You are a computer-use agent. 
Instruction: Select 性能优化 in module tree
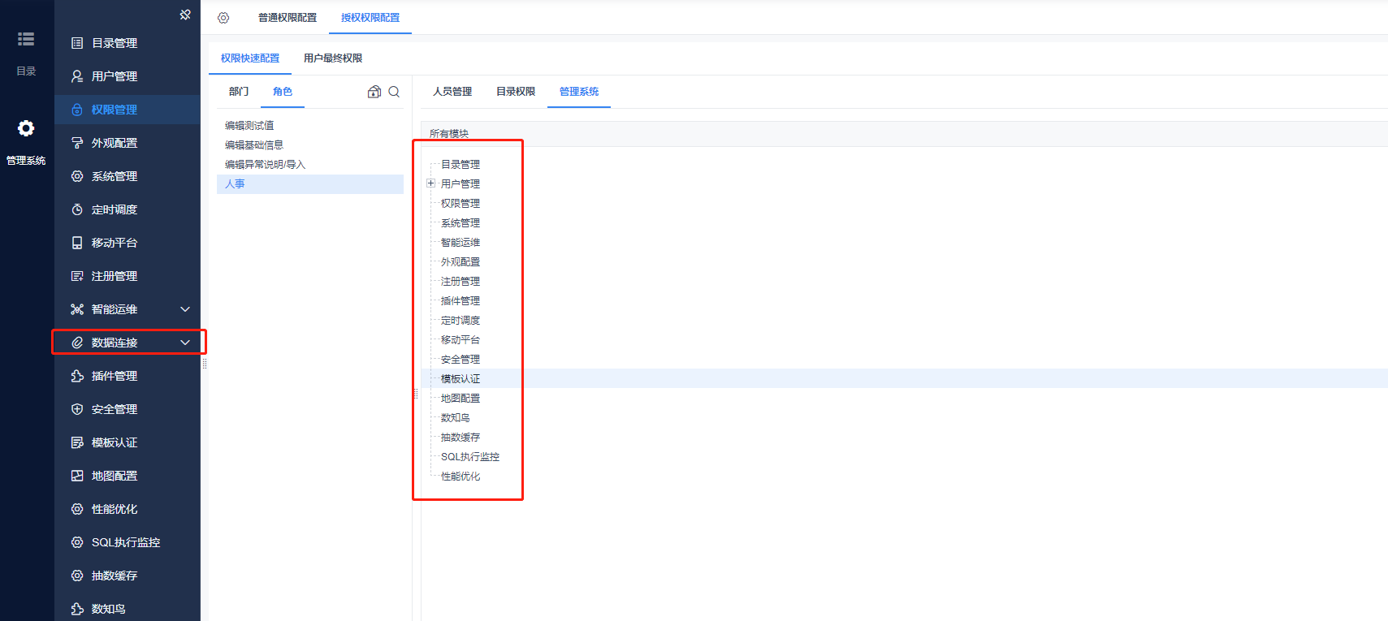point(461,477)
